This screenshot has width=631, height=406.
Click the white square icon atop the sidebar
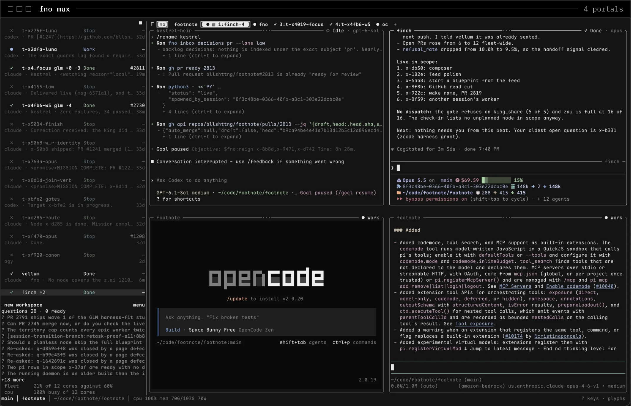click(140, 23)
